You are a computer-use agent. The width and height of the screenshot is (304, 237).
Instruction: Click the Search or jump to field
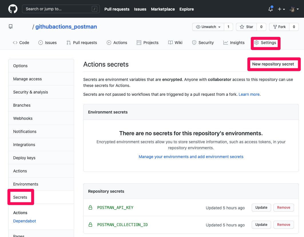[61, 9]
